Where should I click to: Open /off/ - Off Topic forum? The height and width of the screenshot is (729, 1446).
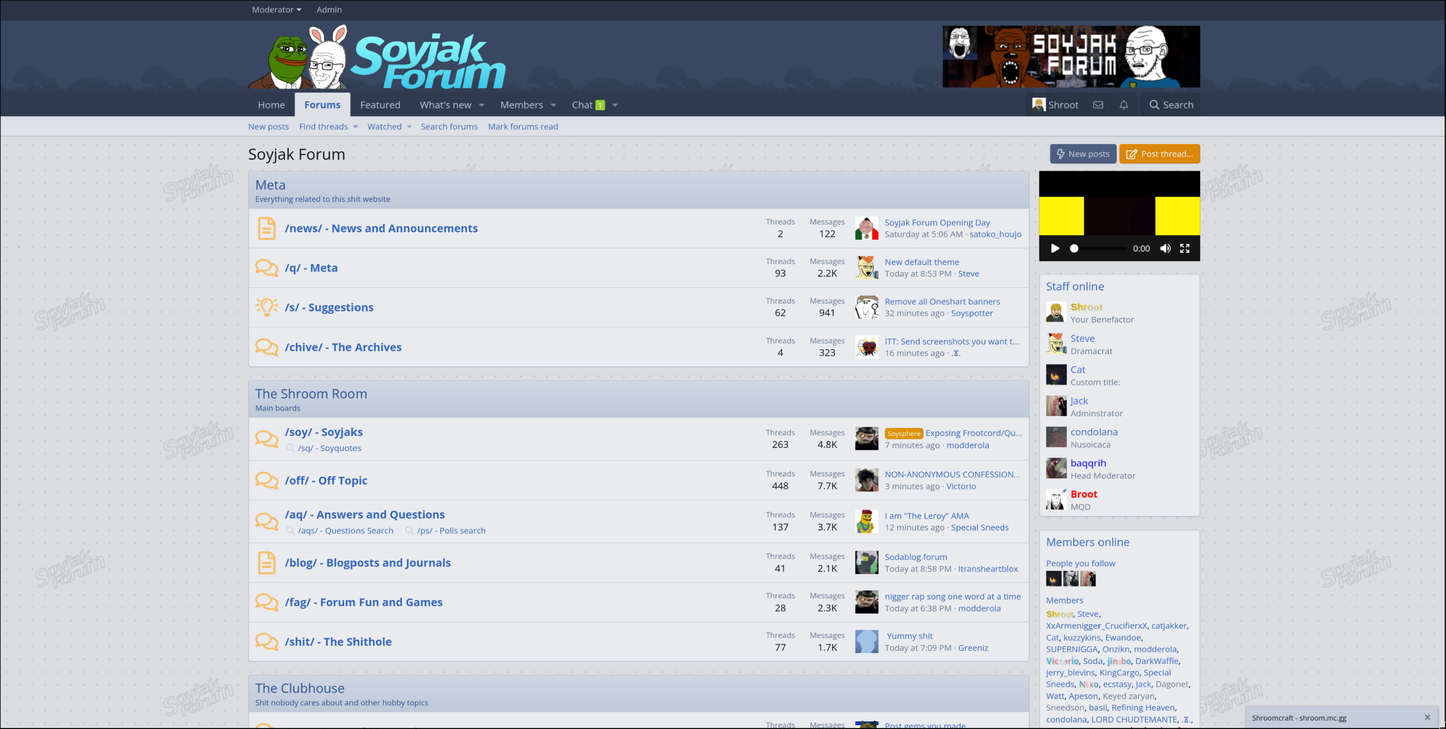coord(326,480)
